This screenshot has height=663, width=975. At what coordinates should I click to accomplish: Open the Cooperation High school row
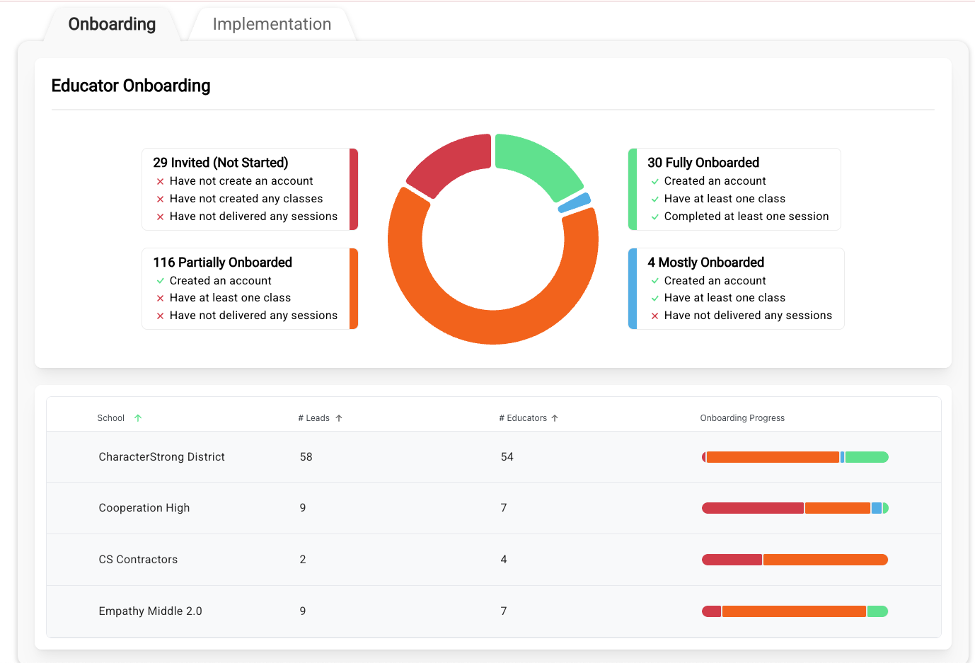point(494,508)
